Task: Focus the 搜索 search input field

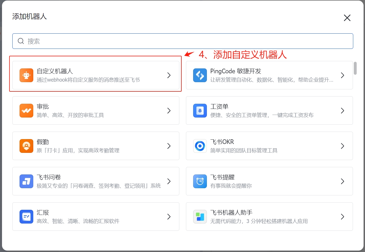Action: (183, 41)
